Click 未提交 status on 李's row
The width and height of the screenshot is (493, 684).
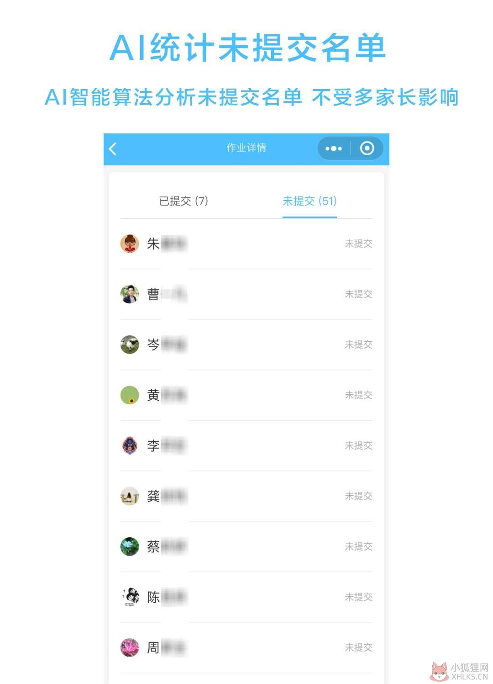[358, 445]
